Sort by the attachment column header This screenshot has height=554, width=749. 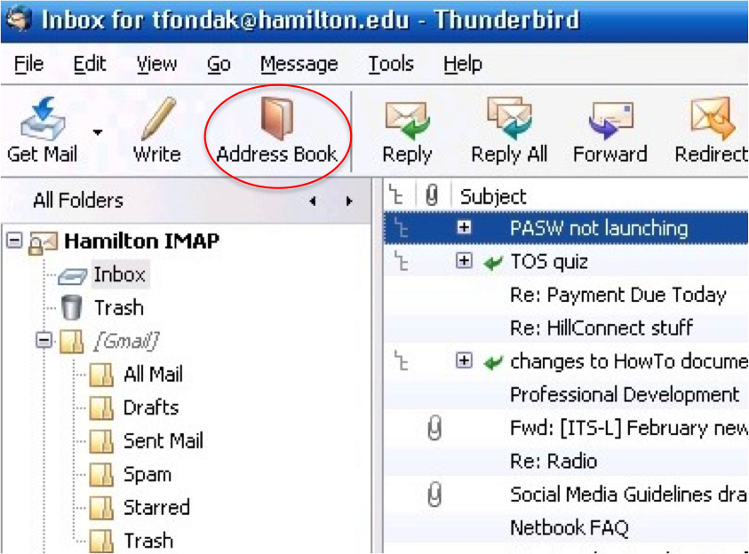point(432,195)
